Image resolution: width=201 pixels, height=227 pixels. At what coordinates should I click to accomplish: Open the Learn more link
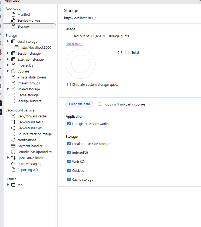(74, 44)
